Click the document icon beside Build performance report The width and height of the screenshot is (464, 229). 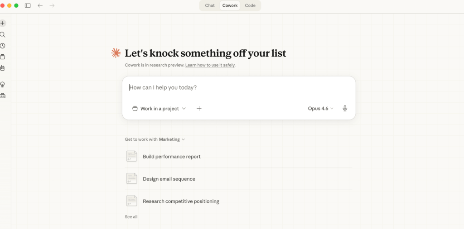click(132, 156)
